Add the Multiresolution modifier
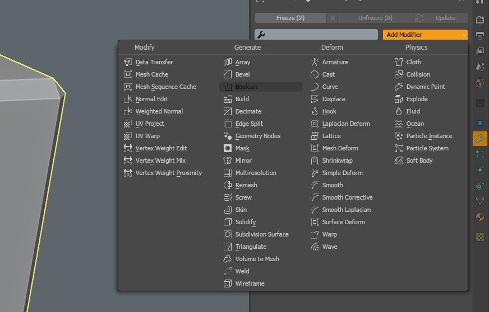Screen dimensions: 489x312 [256, 173]
